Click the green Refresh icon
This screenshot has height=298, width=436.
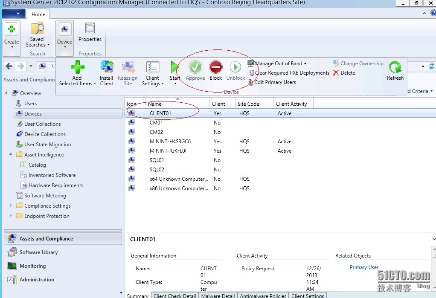tap(395, 67)
